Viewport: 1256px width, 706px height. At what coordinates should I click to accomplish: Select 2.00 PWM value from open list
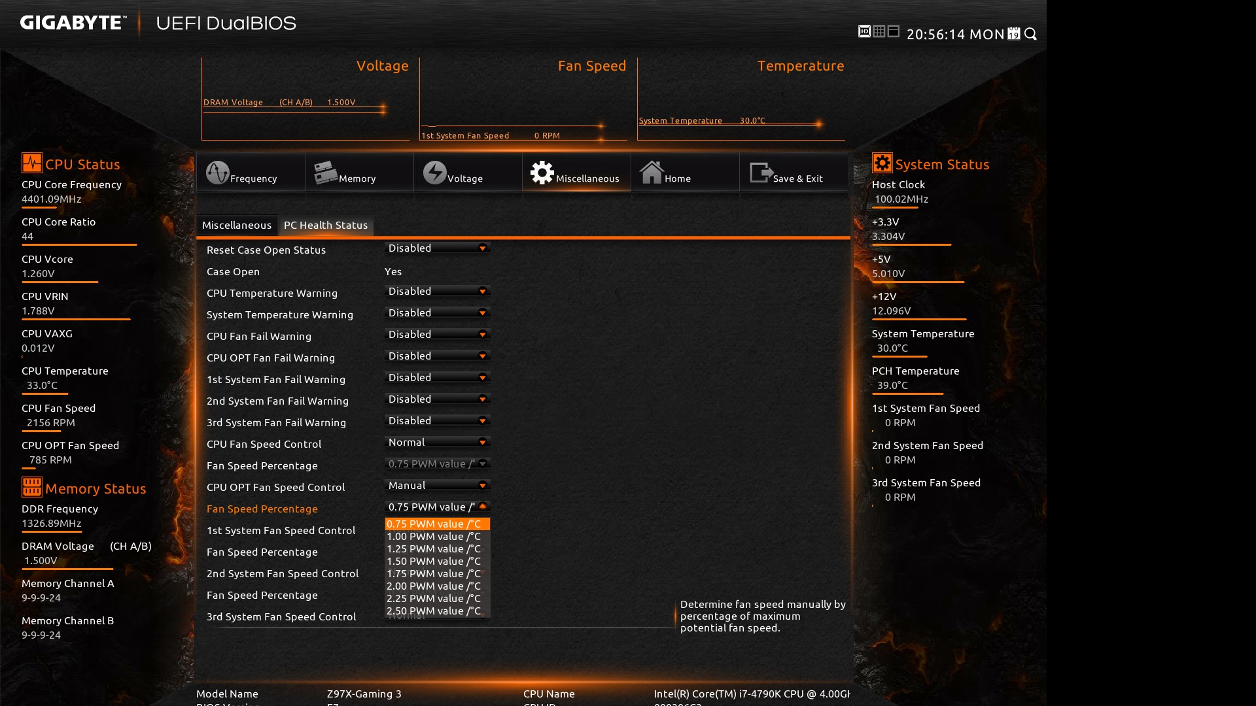(x=433, y=586)
